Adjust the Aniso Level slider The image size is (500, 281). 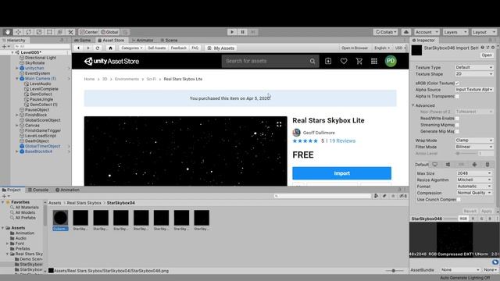point(467,153)
